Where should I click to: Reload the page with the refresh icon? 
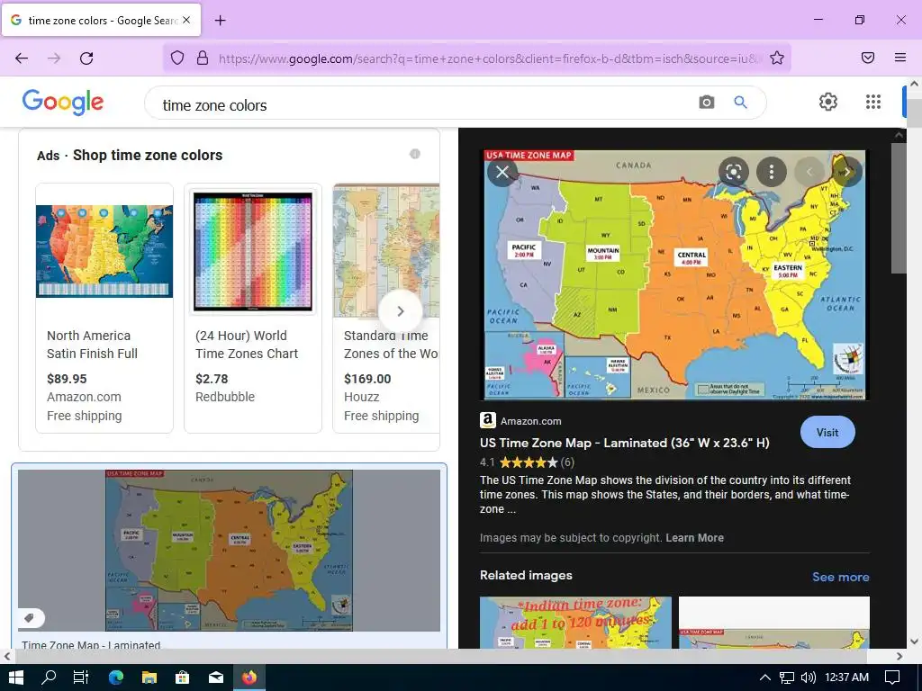86,58
